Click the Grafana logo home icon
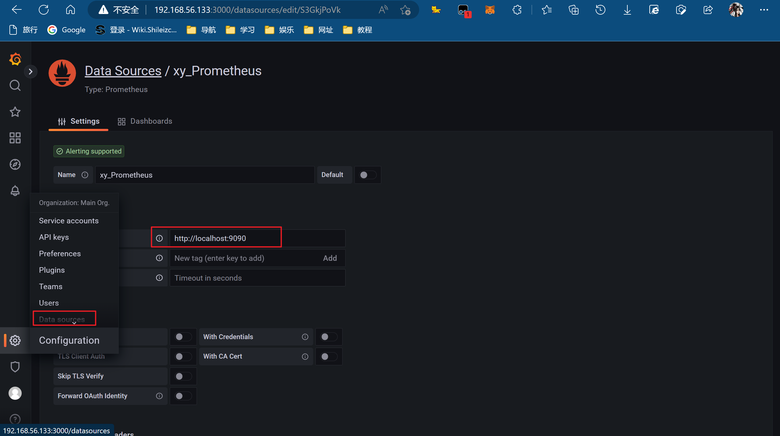 [15, 59]
